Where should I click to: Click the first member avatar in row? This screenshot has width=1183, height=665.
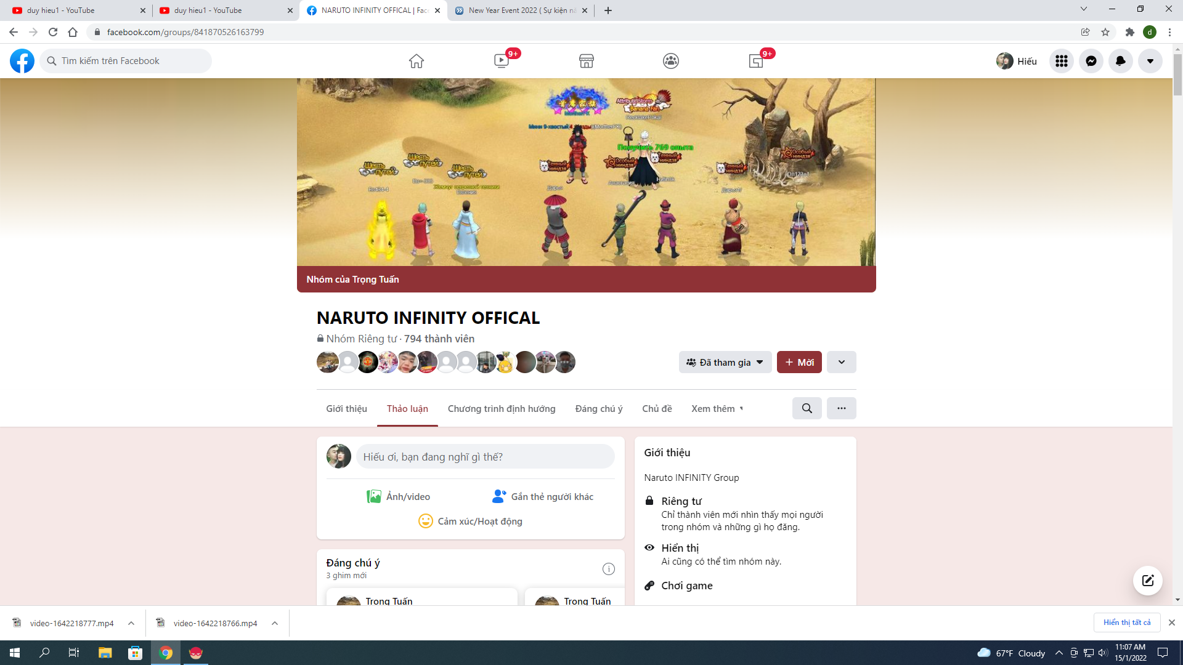[x=327, y=362]
